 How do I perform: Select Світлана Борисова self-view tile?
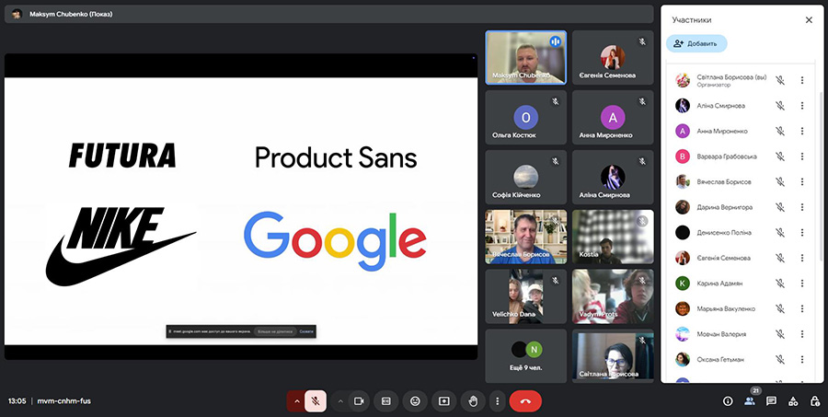[x=613, y=356]
